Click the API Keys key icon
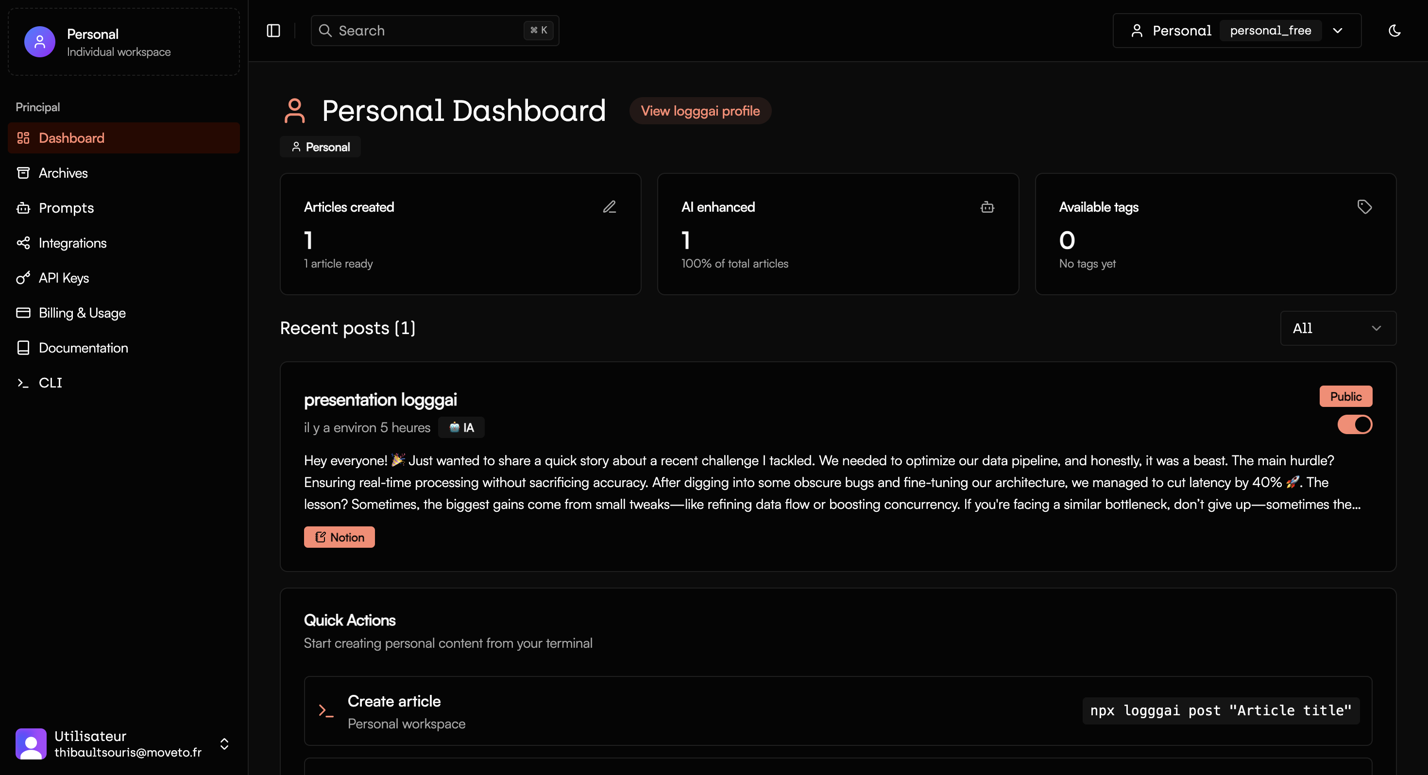1428x775 pixels. pos(23,278)
